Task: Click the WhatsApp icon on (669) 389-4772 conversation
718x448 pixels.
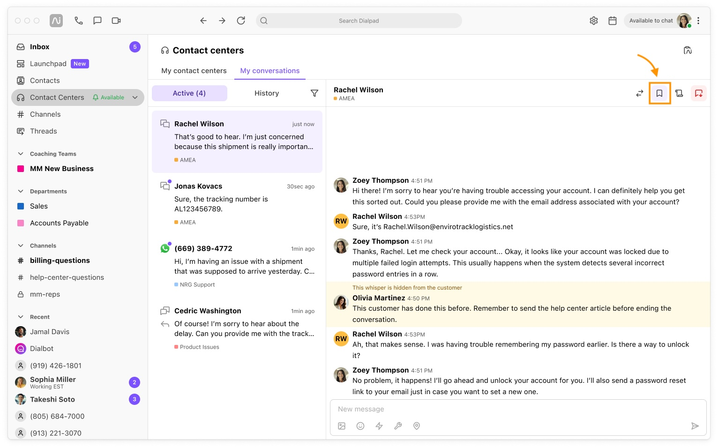Action: point(165,248)
